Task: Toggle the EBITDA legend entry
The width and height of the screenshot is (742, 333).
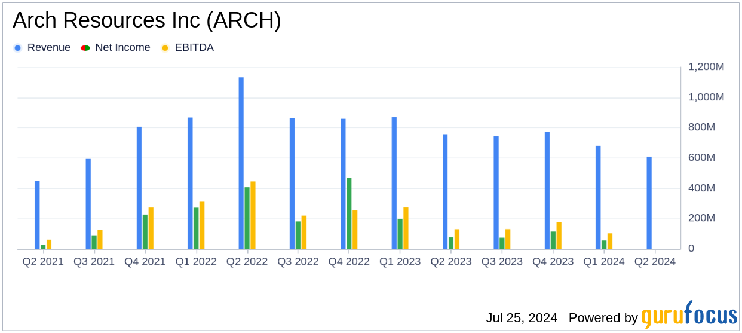Action: pos(194,48)
